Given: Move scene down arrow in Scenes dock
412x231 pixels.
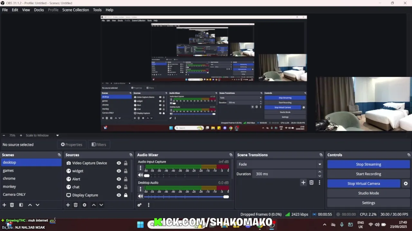Looking at the screenshot, I should [37, 205].
